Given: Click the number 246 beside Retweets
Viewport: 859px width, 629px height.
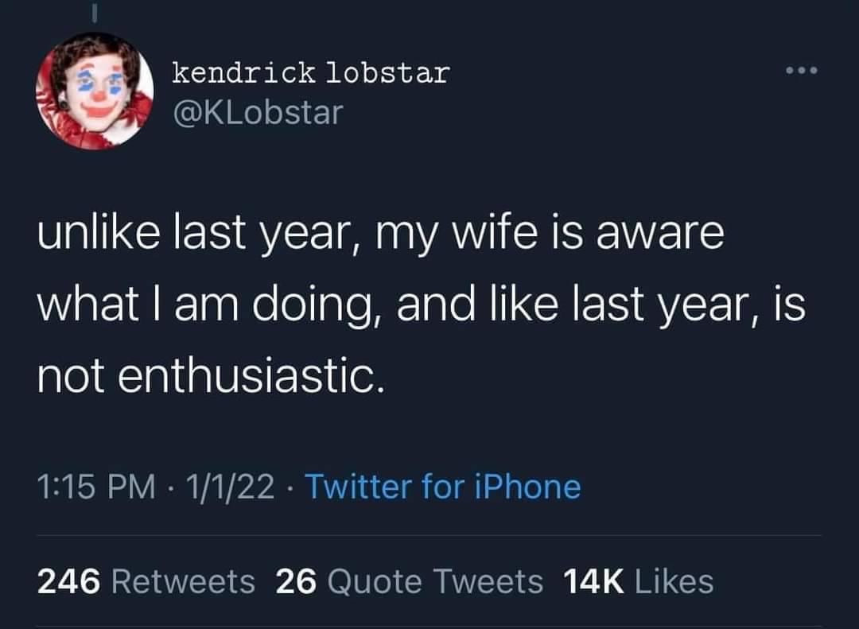Looking at the screenshot, I should click(69, 581).
